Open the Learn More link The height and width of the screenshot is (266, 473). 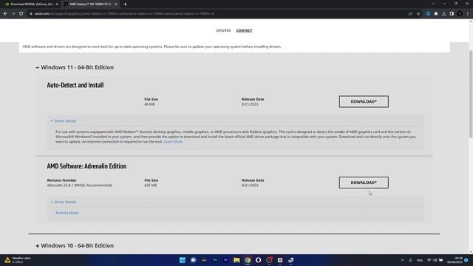point(172,141)
